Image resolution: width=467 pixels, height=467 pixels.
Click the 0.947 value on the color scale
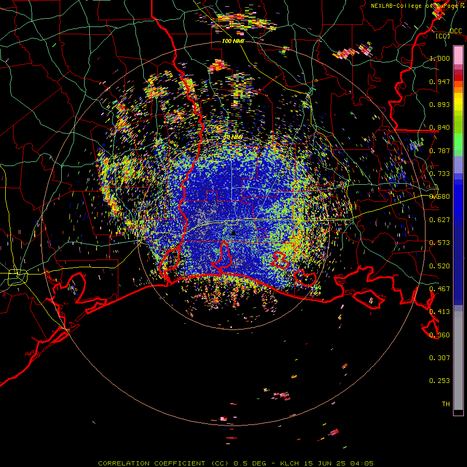tap(439, 81)
